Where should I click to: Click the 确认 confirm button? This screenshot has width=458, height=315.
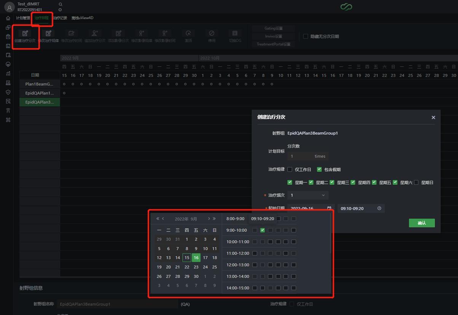tap(422, 223)
